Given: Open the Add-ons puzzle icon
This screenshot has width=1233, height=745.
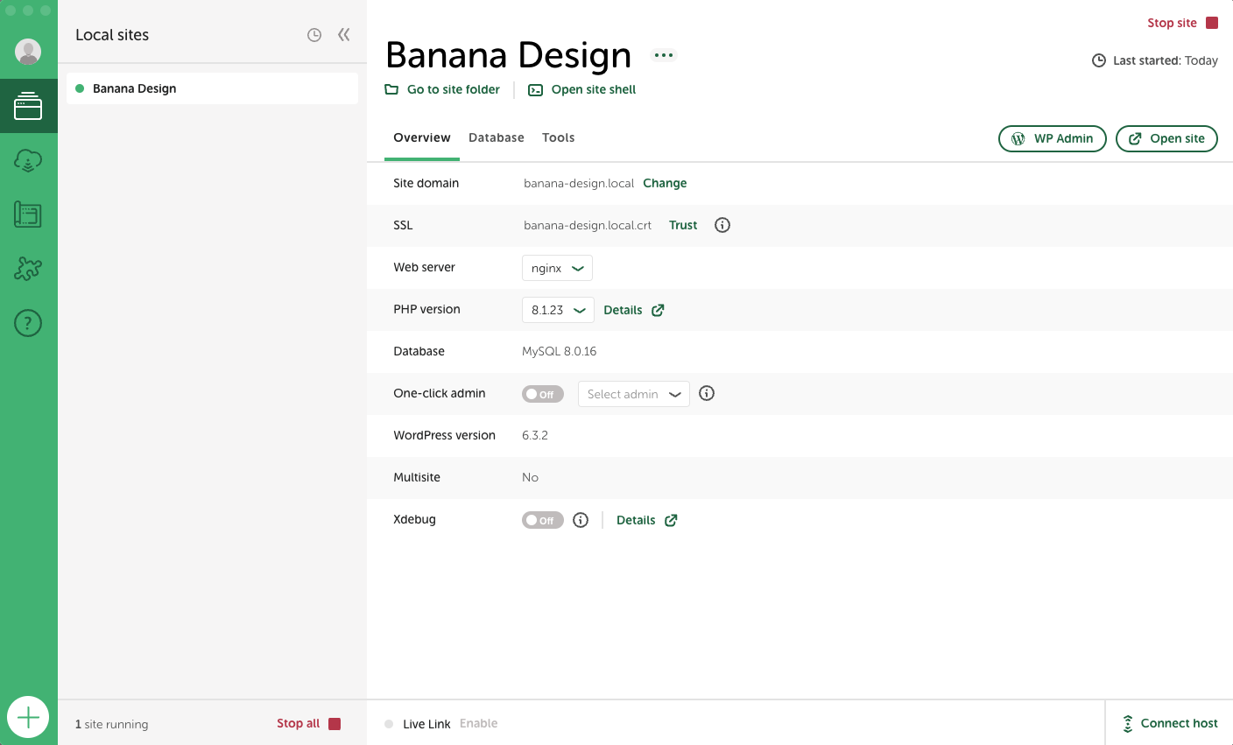Looking at the screenshot, I should tap(28, 269).
